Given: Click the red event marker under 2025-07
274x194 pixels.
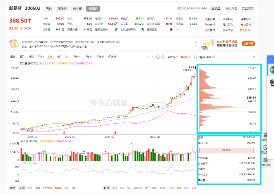Looking at the screenshot, I should 115,133.
